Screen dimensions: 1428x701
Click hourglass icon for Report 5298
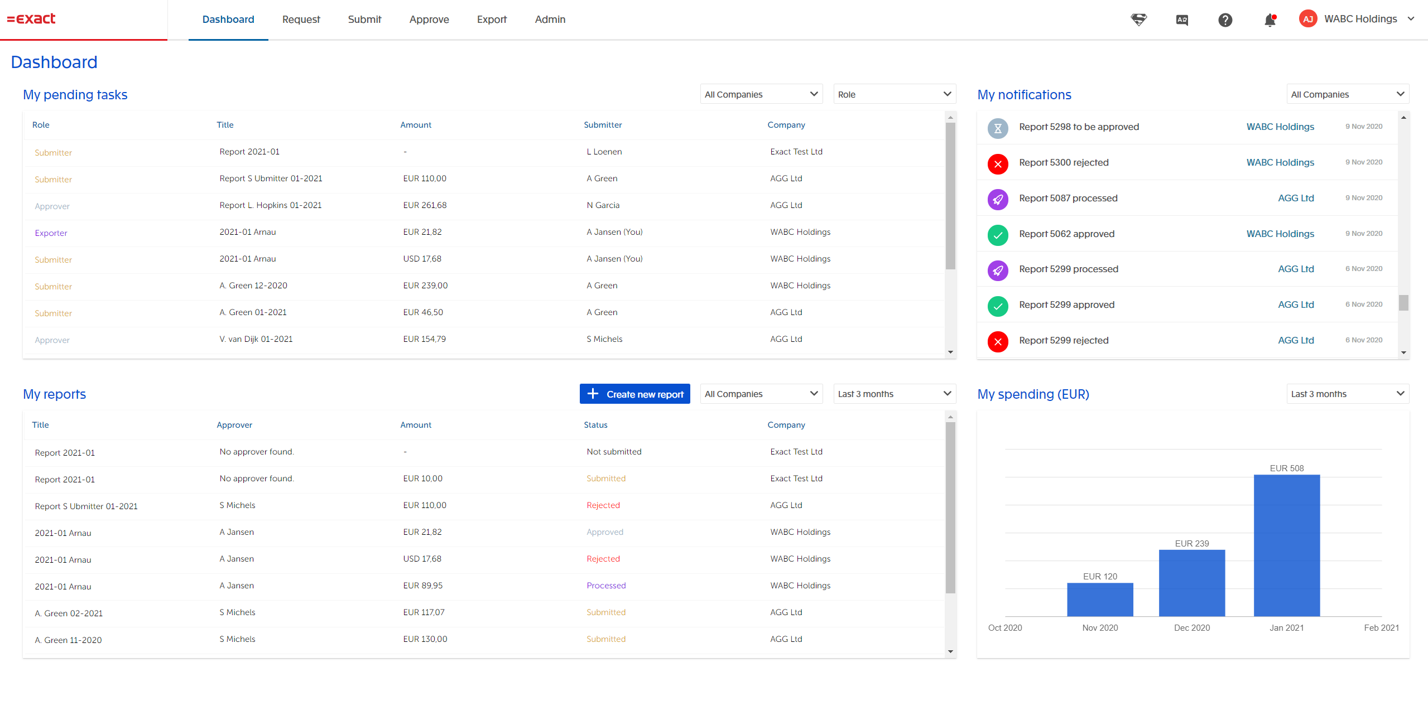coord(998,129)
